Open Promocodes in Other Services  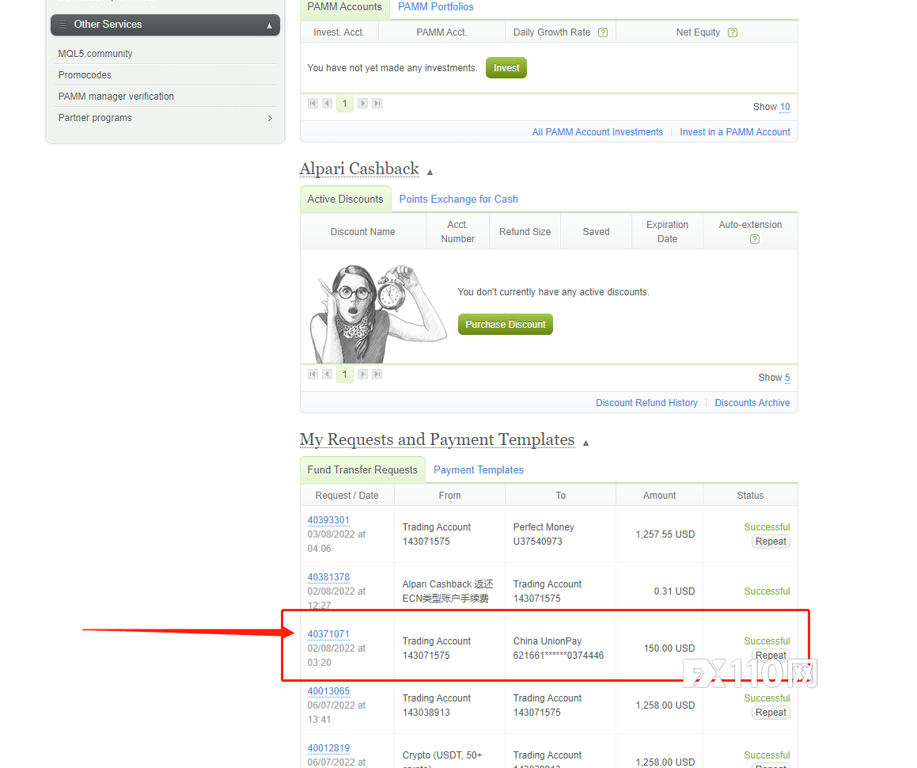(85, 75)
